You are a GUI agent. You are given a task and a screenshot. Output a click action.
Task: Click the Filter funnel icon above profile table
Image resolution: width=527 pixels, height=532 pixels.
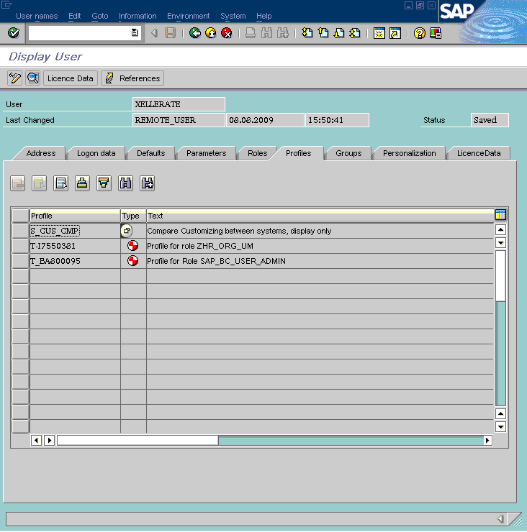pos(104,183)
